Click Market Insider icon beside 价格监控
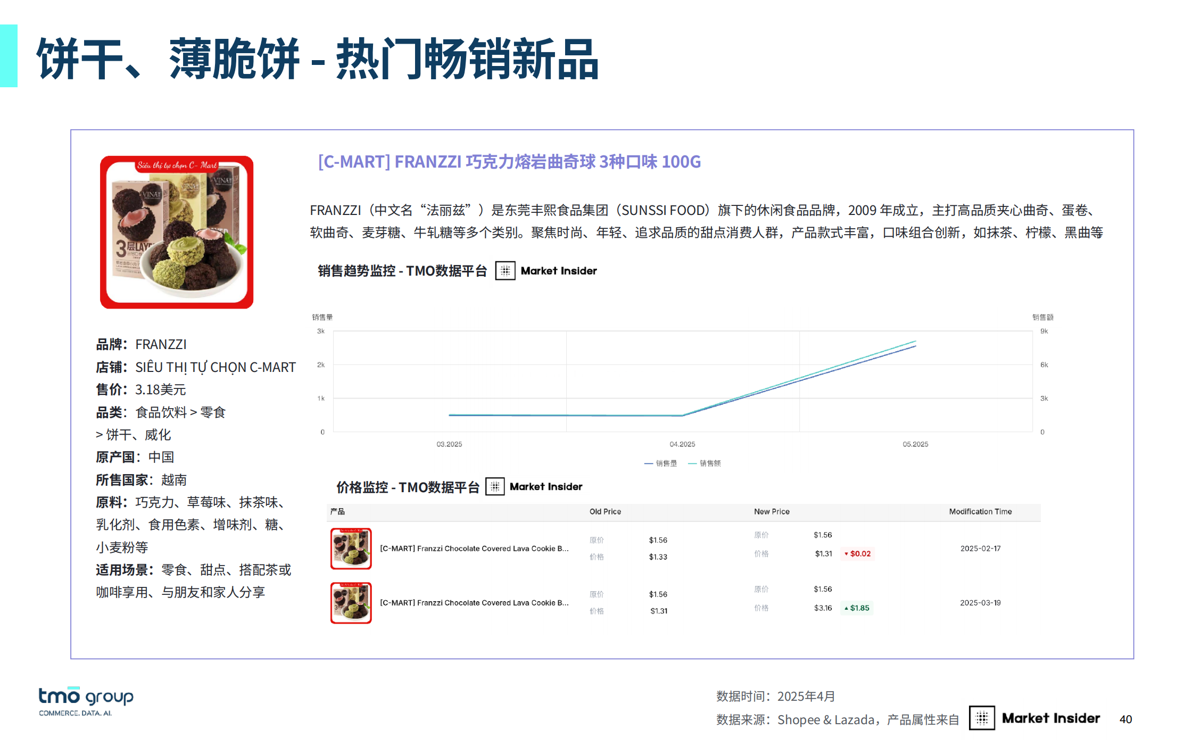This screenshot has width=1193, height=746. point(495,486)
